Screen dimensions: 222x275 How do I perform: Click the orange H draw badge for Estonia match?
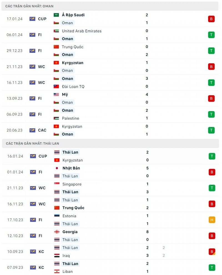click(x=212, y=220)
